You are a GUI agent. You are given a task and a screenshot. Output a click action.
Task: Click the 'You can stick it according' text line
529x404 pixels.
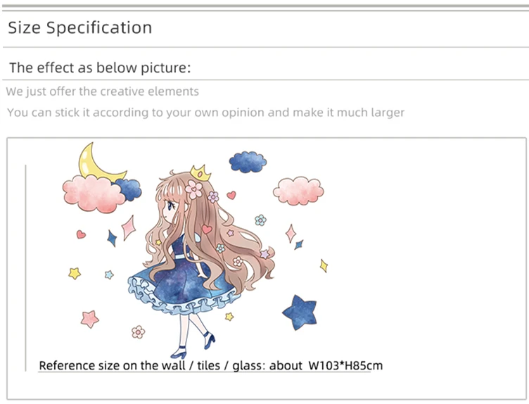pyautogui.click(x=205, y=113)
